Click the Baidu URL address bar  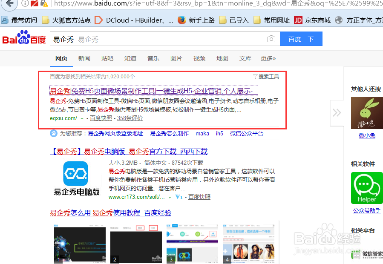point(217,3)
